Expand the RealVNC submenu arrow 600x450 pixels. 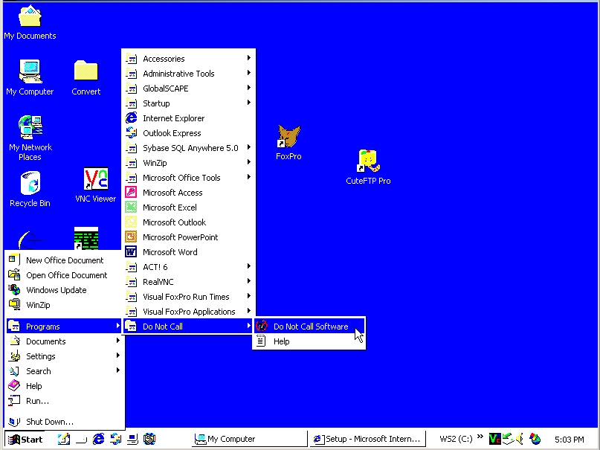[249, 281]
